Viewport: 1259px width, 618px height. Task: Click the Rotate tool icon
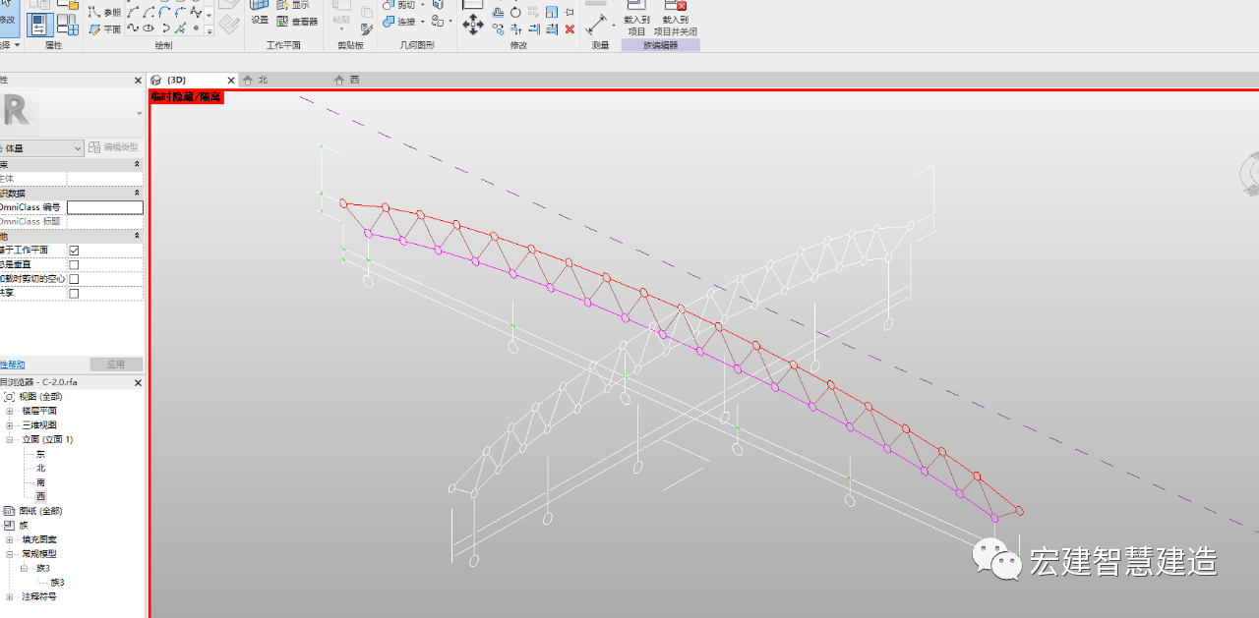(515, 13)
